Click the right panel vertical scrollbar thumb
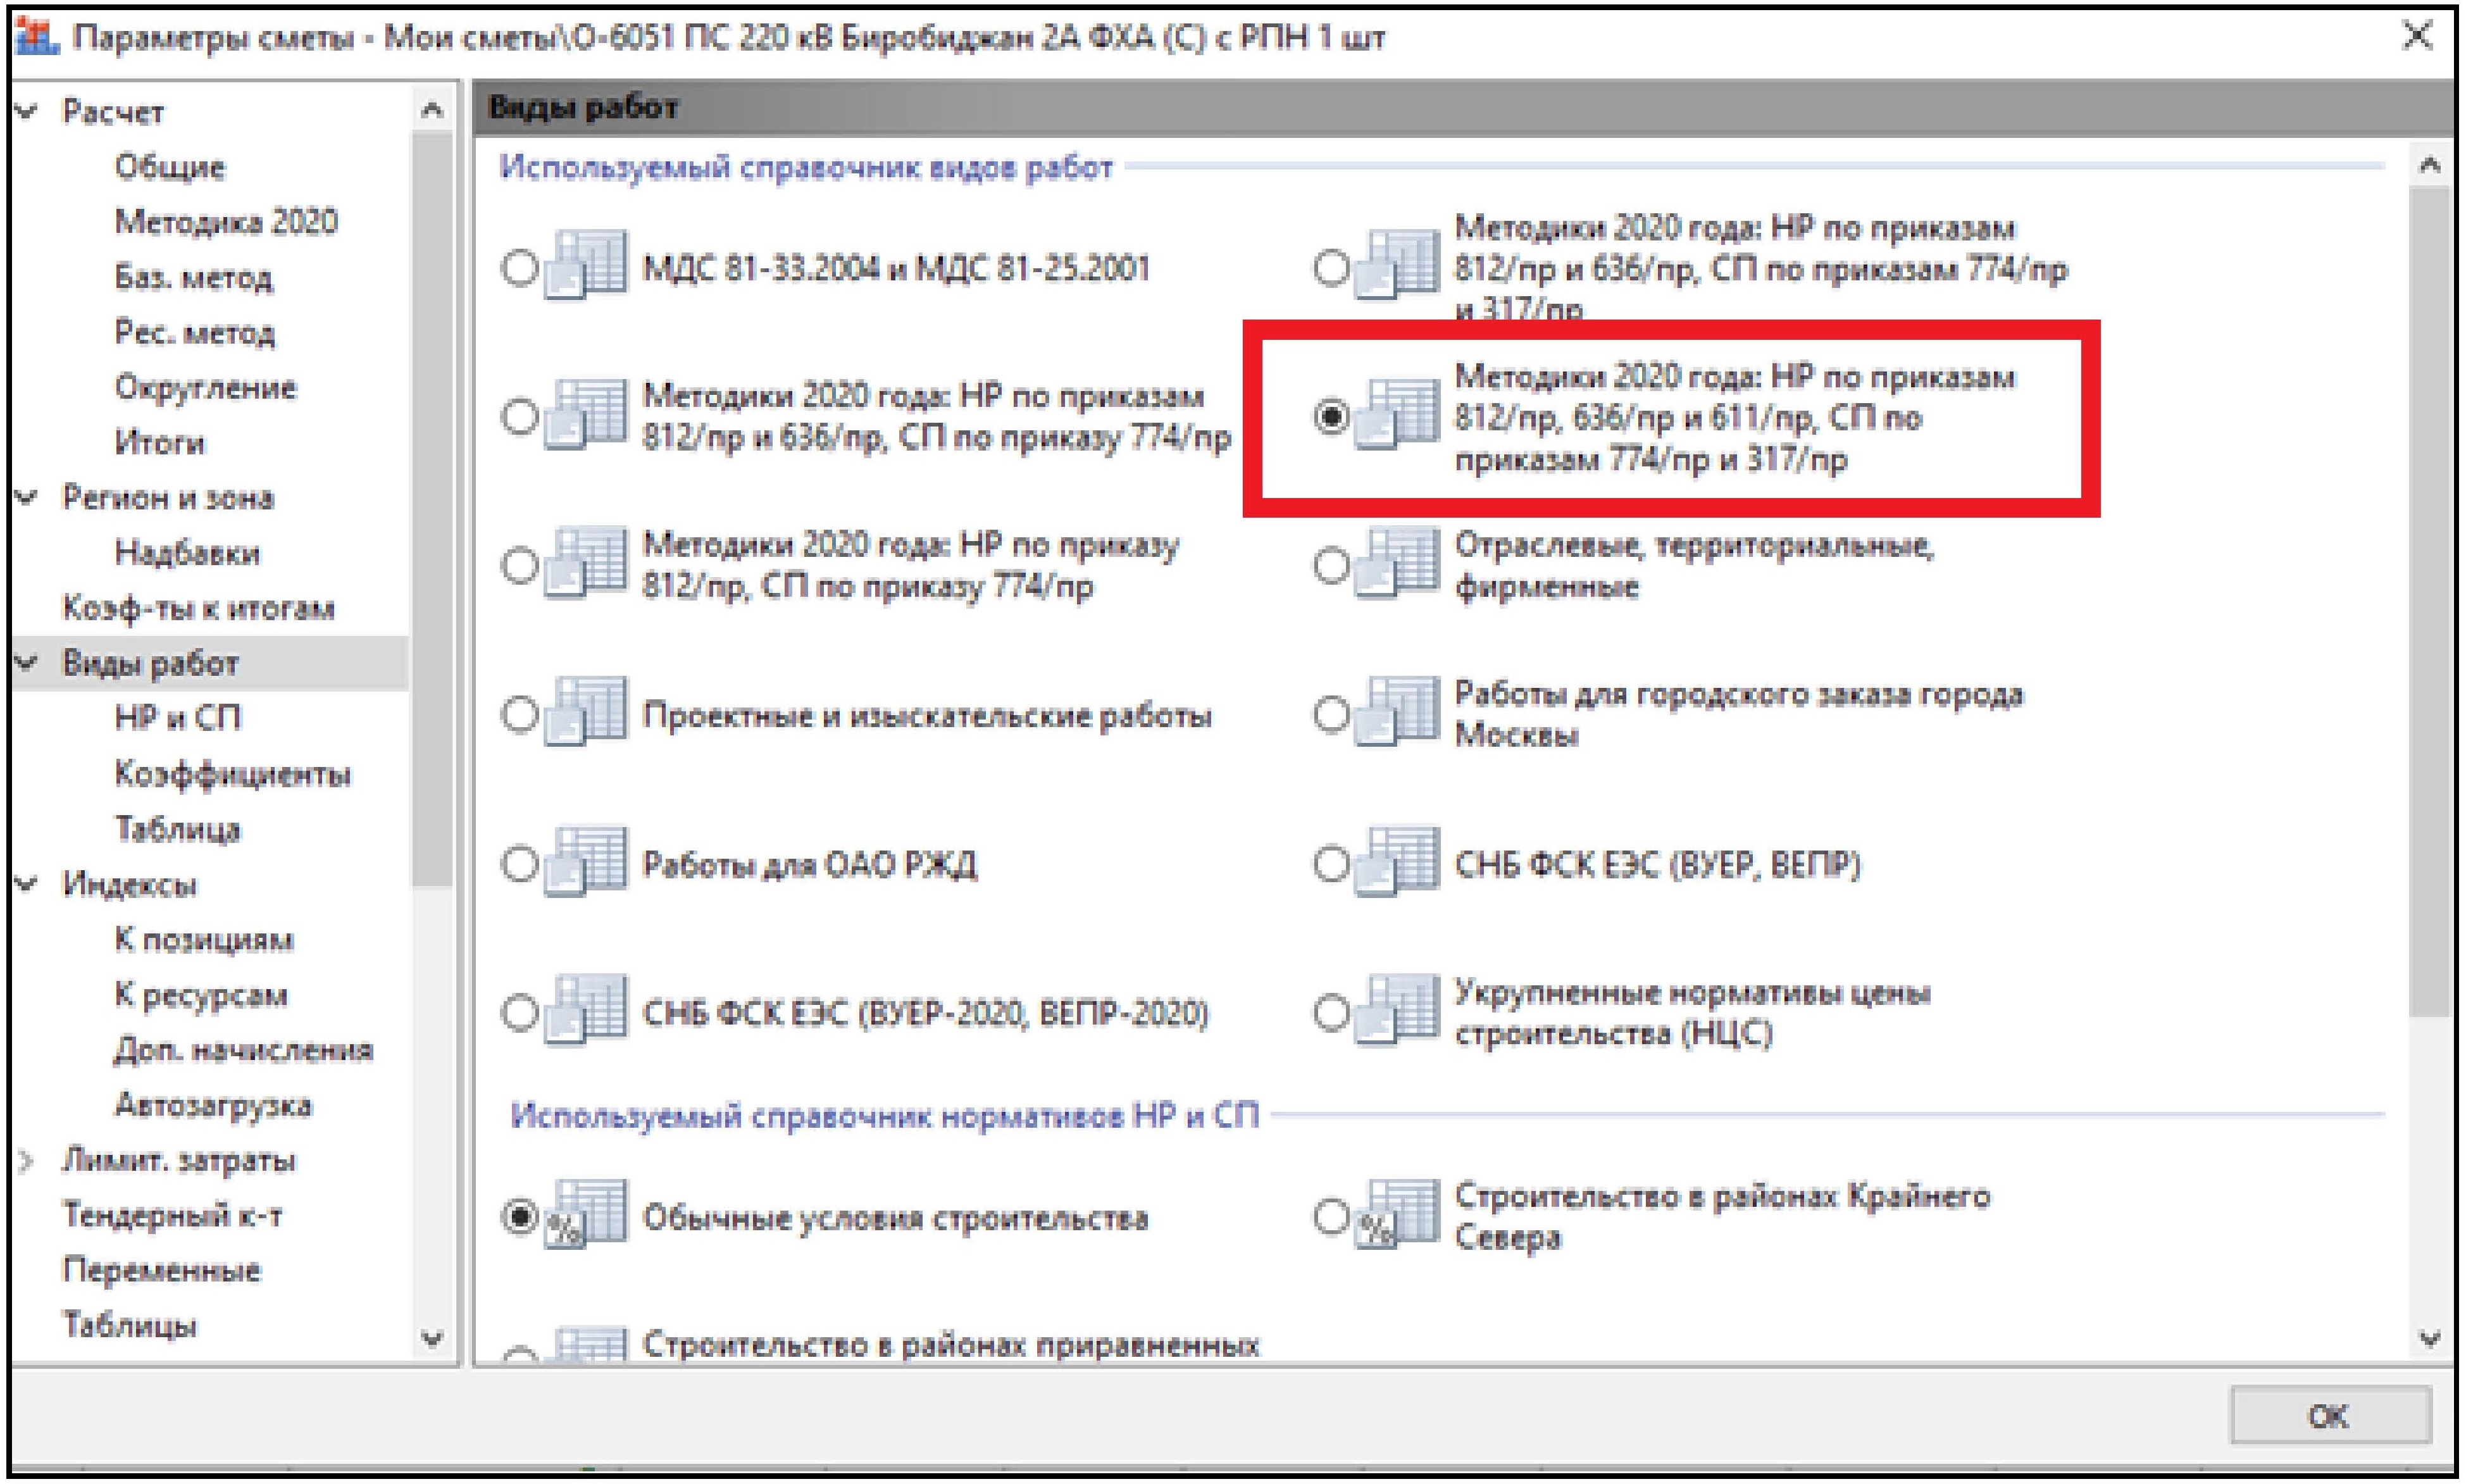 click(x=2428, y=600)
